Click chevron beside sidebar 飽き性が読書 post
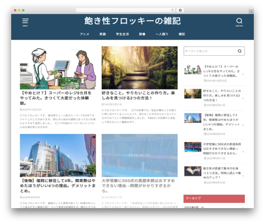Screen dimensions: 265x224 tap(243, 176)
